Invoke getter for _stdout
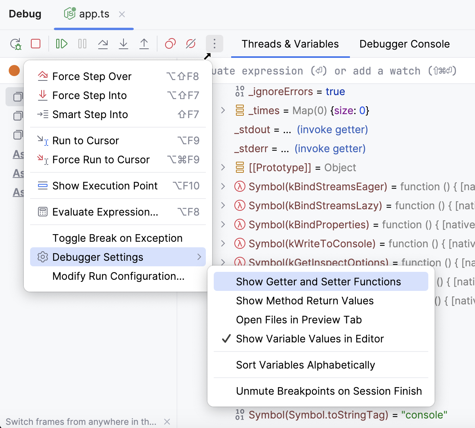475x428 pixels. (x=332, y=130)
